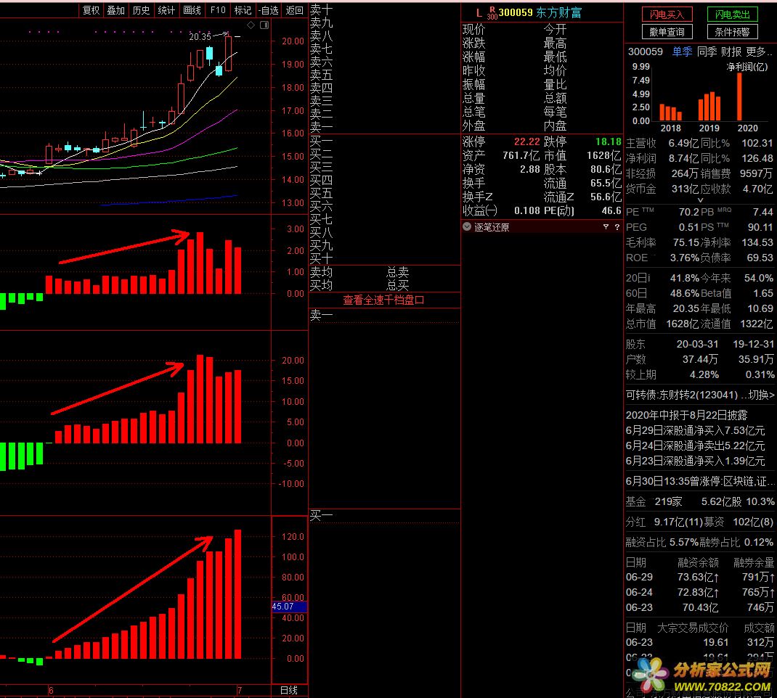This screenshot has height=698, width=777.
Task: Select the 同季 same quarter tab
Action: tap(707, 52)
